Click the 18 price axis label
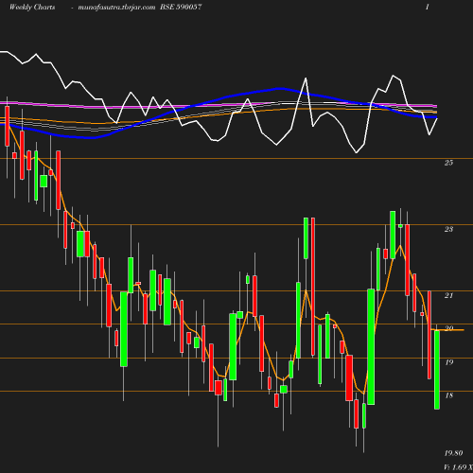This screenshot has height=473, width=473. pos(449,395)
